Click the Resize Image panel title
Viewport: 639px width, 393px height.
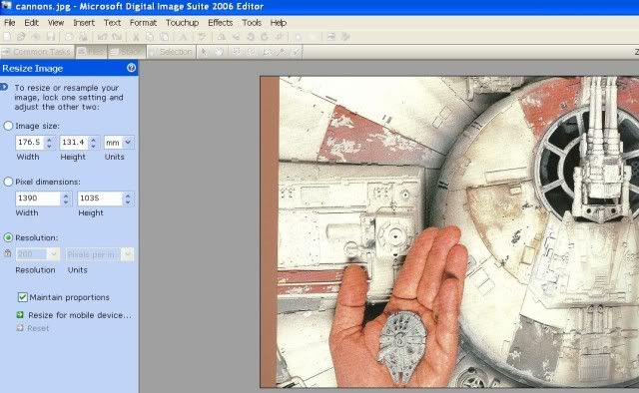pos(33,68)
